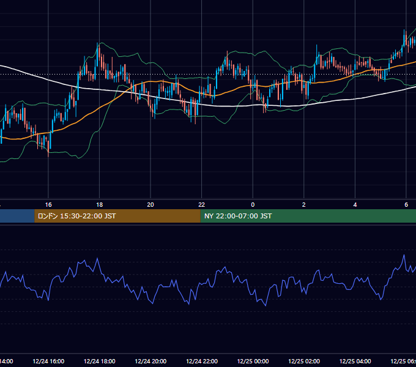The image size is (416, 367).
Task: Click the time axis label 6
Action: click(x=406, y=205)
